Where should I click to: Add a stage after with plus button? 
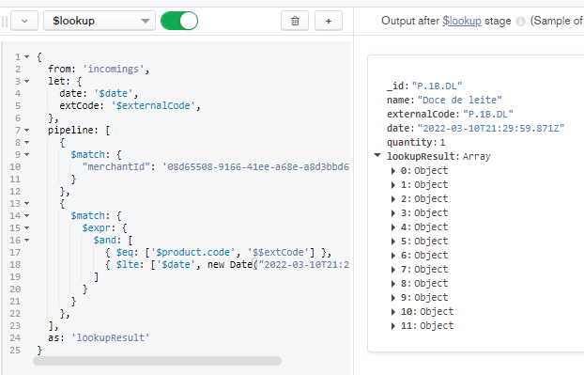click(328, 21)
